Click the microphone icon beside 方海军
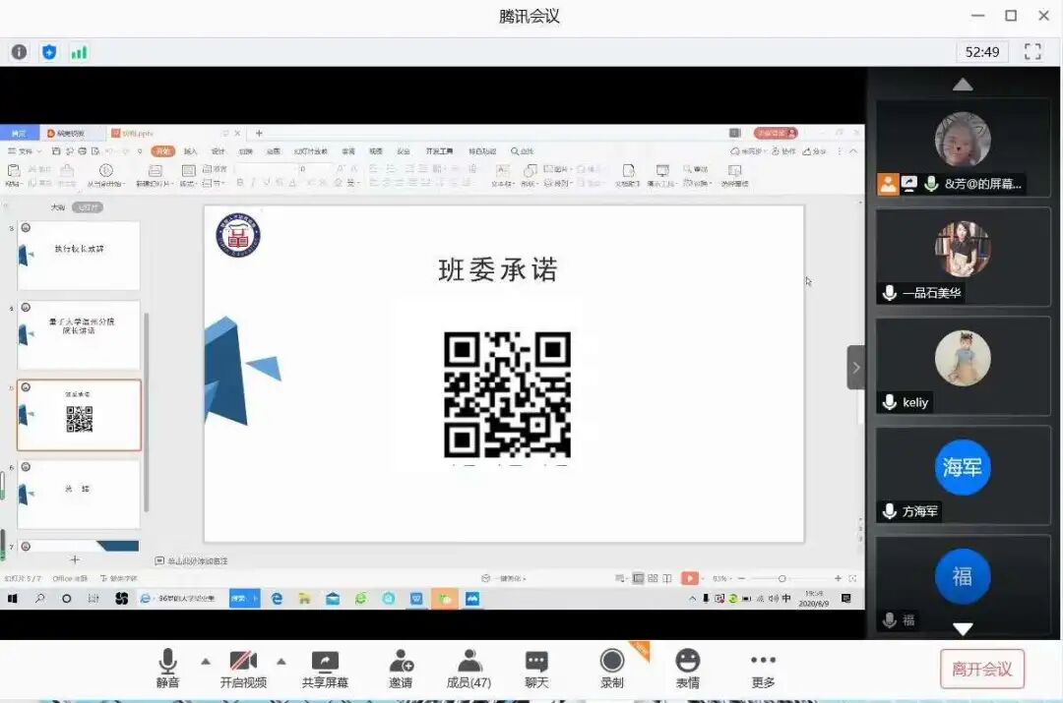Viewport: 1063px width, 703px height. 890,511
